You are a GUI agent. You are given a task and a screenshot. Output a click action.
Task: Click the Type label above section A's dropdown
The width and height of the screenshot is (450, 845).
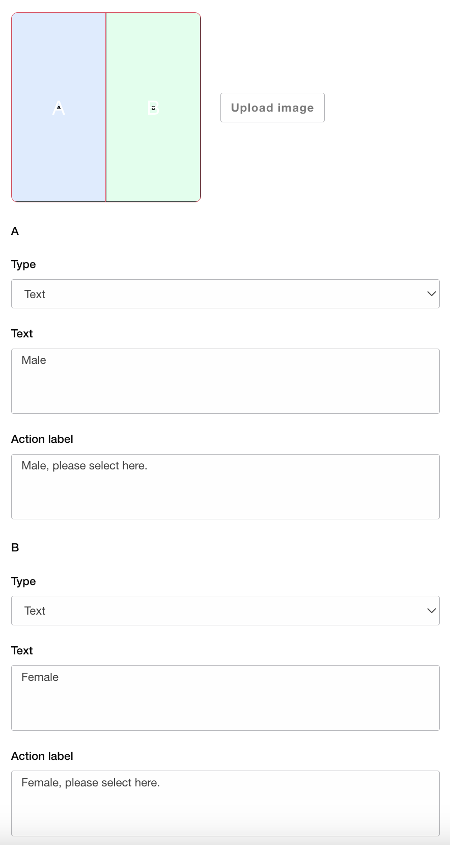[x=23, y=265]
